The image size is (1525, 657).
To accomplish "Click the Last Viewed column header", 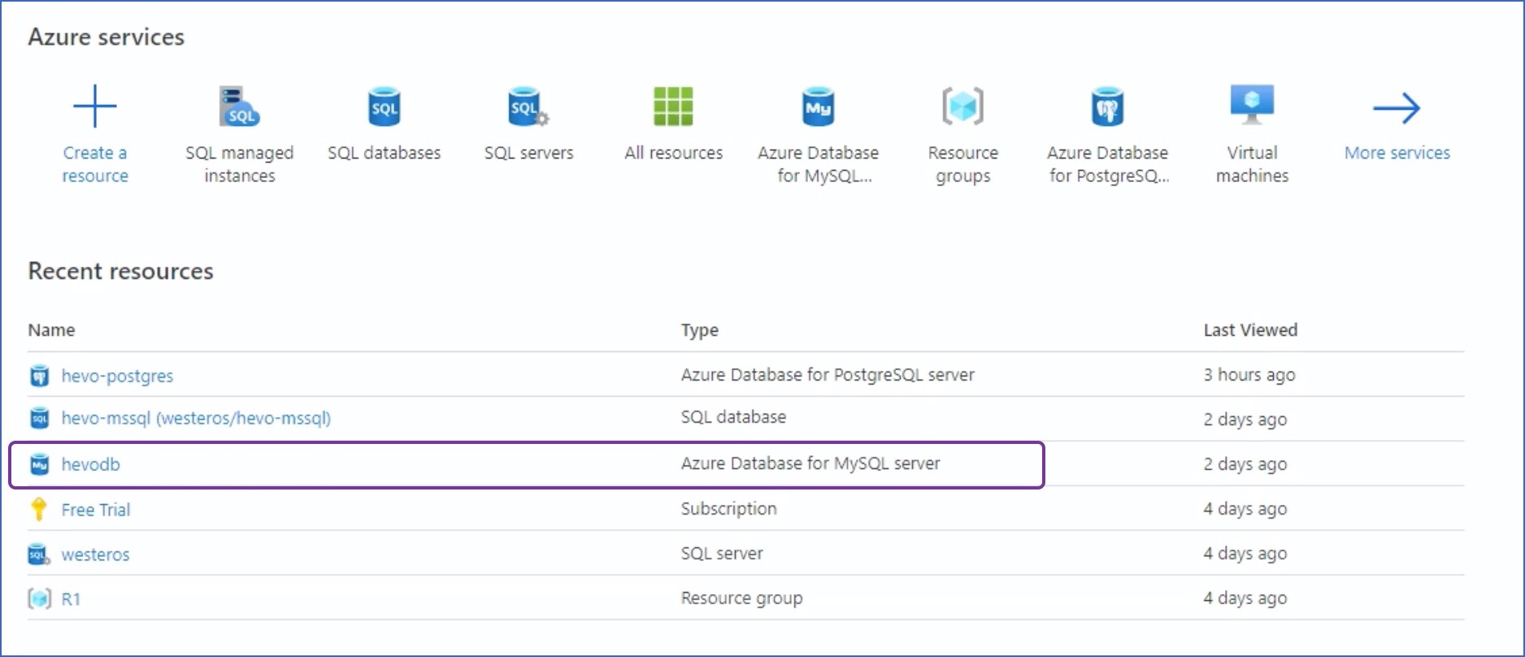I will click(x=1250, y=330).
